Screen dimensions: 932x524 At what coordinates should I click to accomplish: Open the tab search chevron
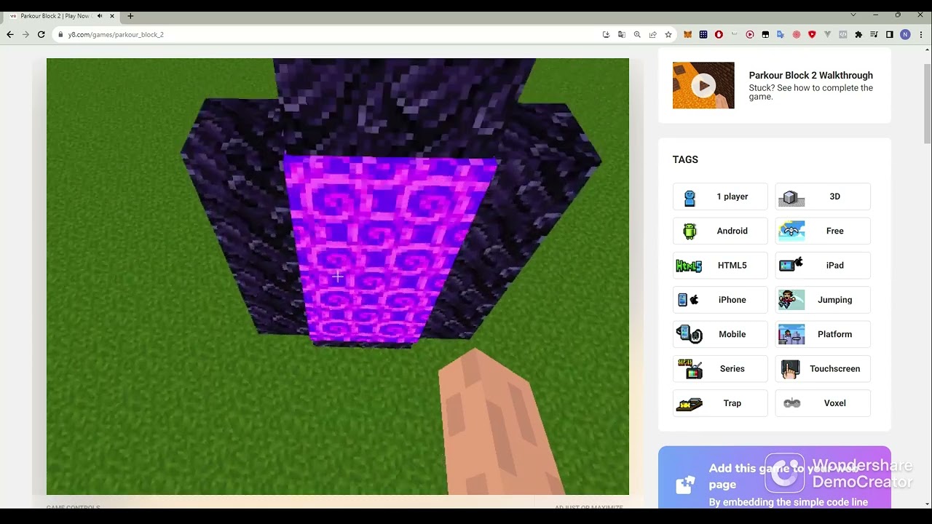pyautogui.click(x=853, y=15)
